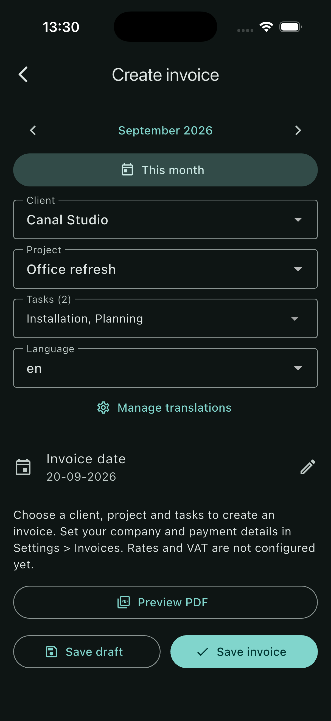
Task: Tap the Wi-Fi status icon
Action: (266, 27)
